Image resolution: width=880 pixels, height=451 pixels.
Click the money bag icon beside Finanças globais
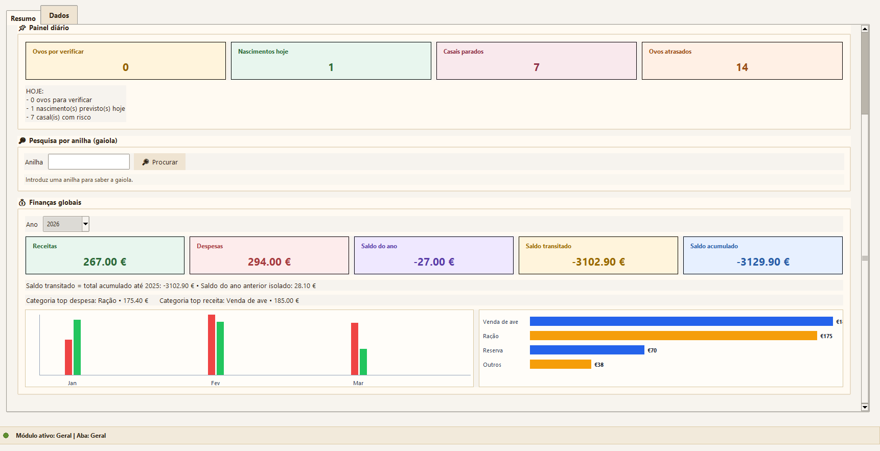coord(22,203)
